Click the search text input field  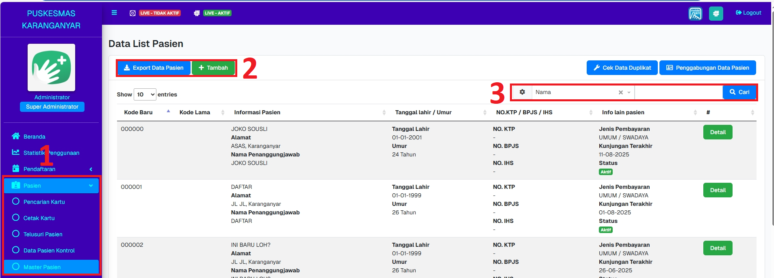pyautogui.click(x=678, y=92)
